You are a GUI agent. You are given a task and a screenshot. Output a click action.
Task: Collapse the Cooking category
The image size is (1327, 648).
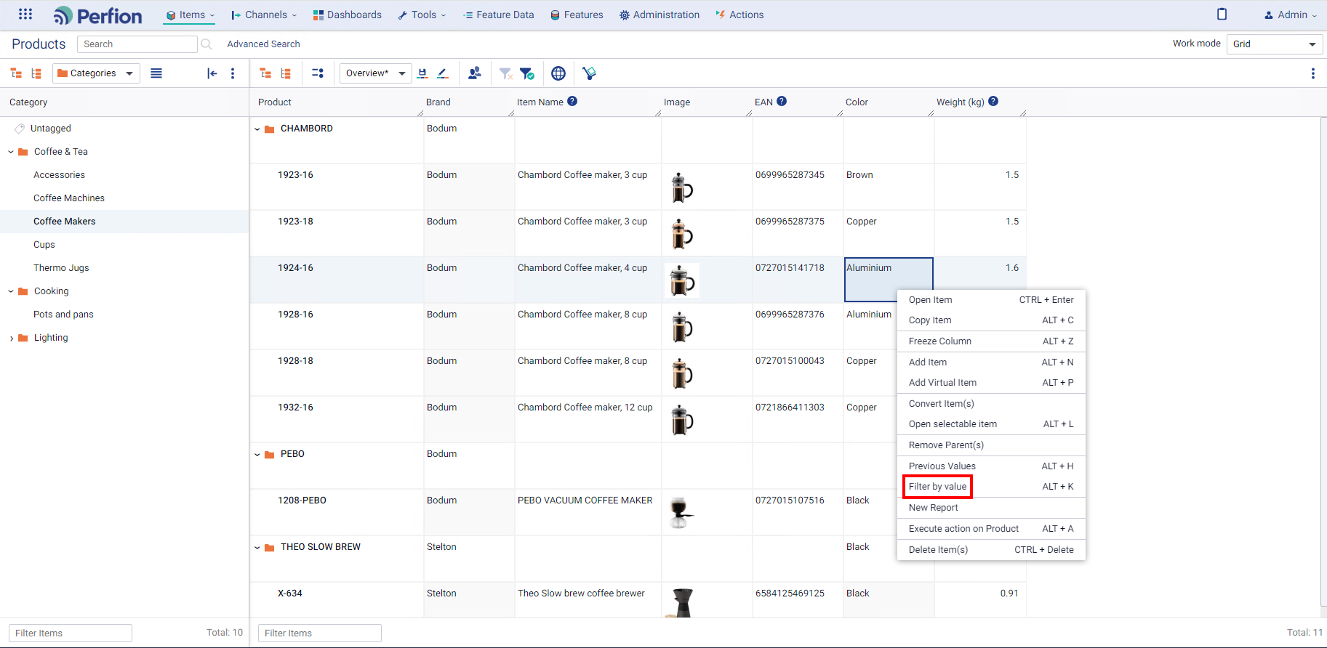pyautogui.click(x=11, y=291)
